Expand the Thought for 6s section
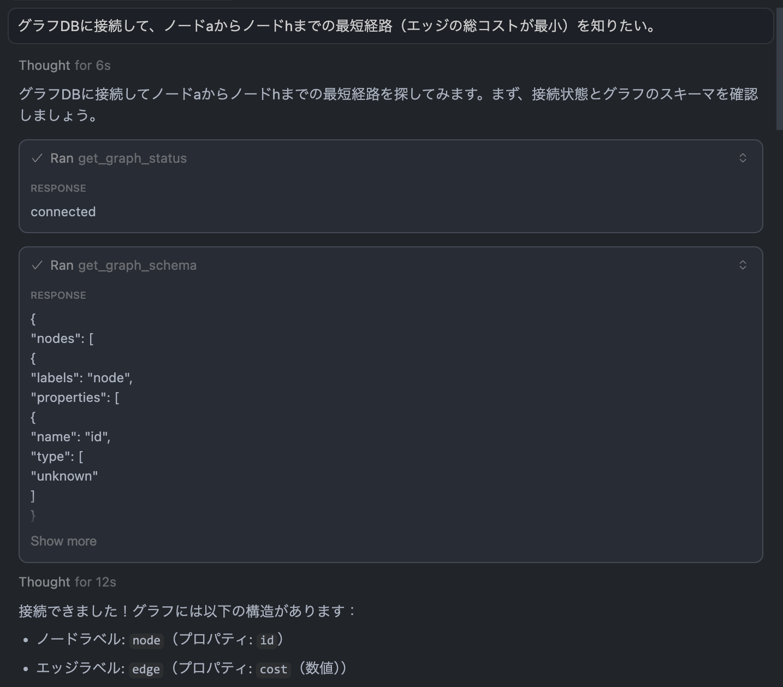 pos(64,65)
